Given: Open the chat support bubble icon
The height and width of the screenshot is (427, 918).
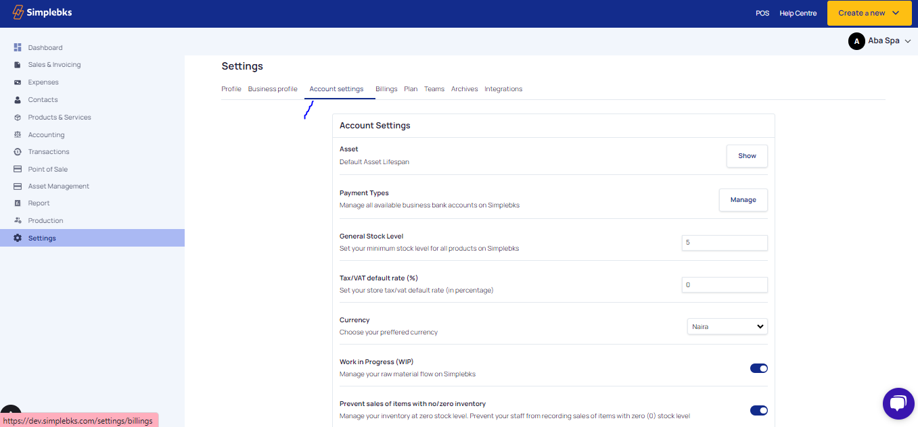Looking at the screenshot, I should [898, 403].
